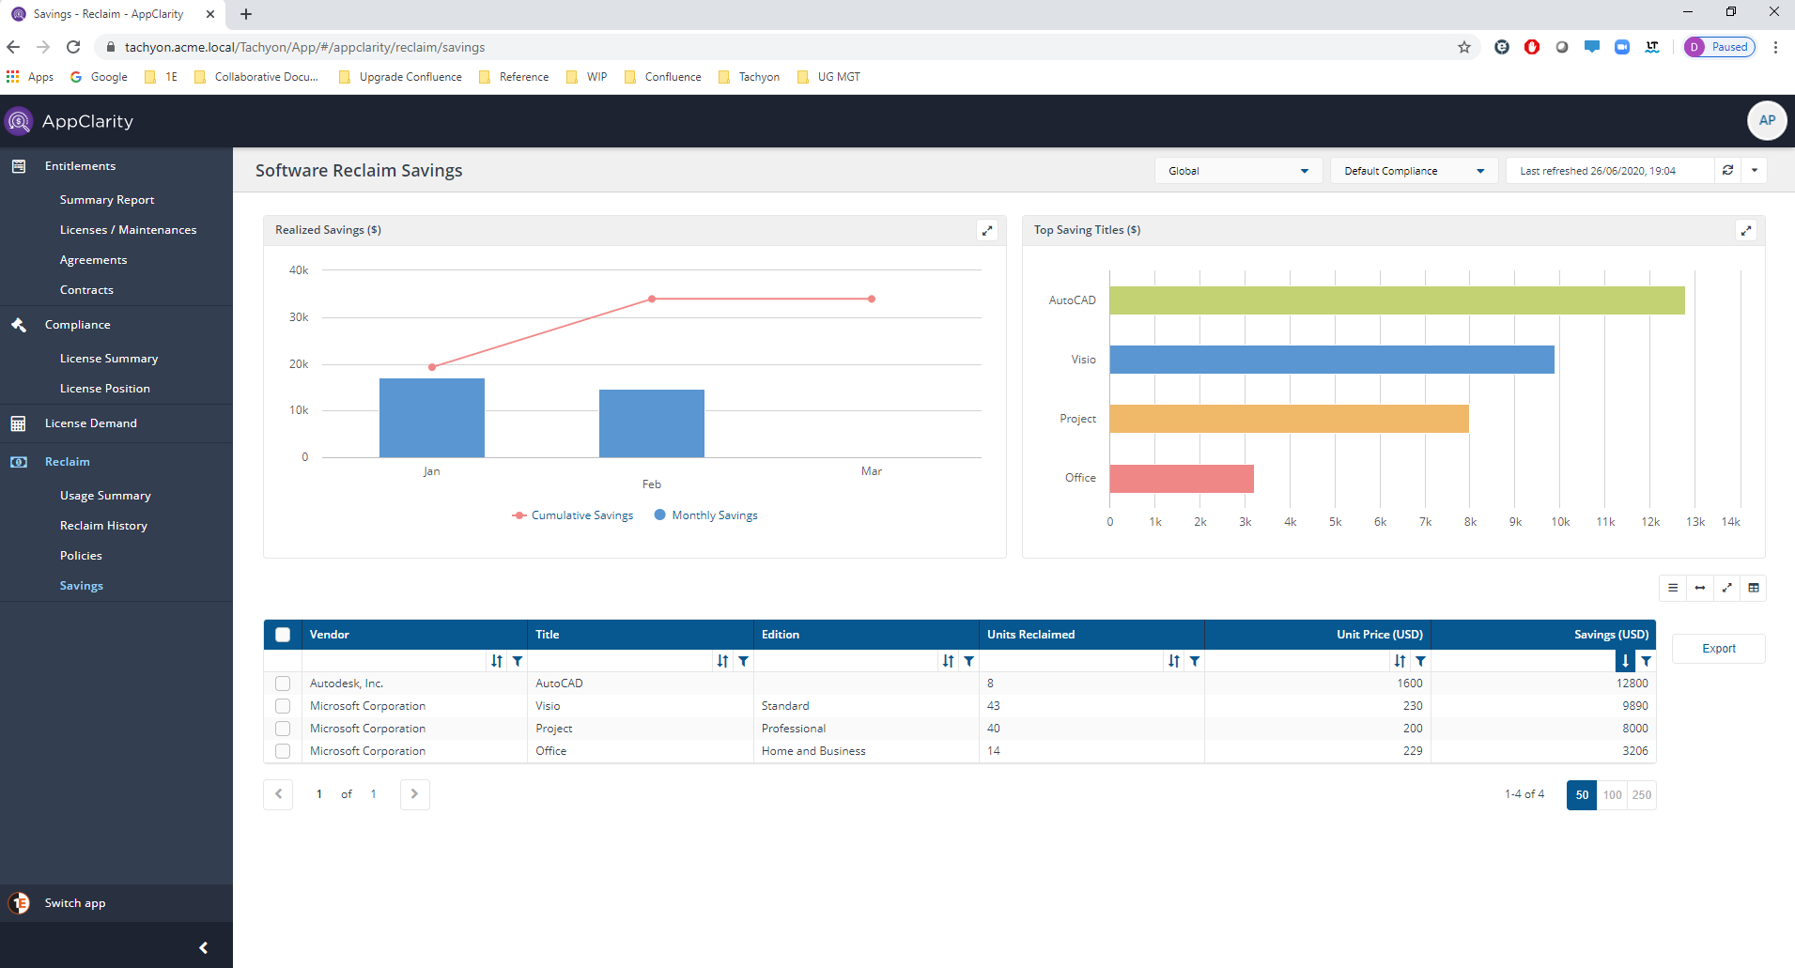Set page size to 250

(1642, 795)
